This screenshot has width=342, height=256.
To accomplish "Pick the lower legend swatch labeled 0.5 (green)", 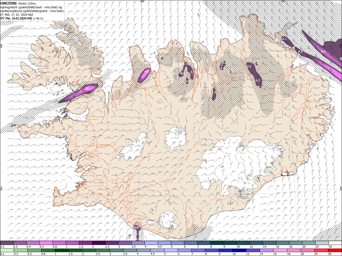I will click(x=34, y=250).
